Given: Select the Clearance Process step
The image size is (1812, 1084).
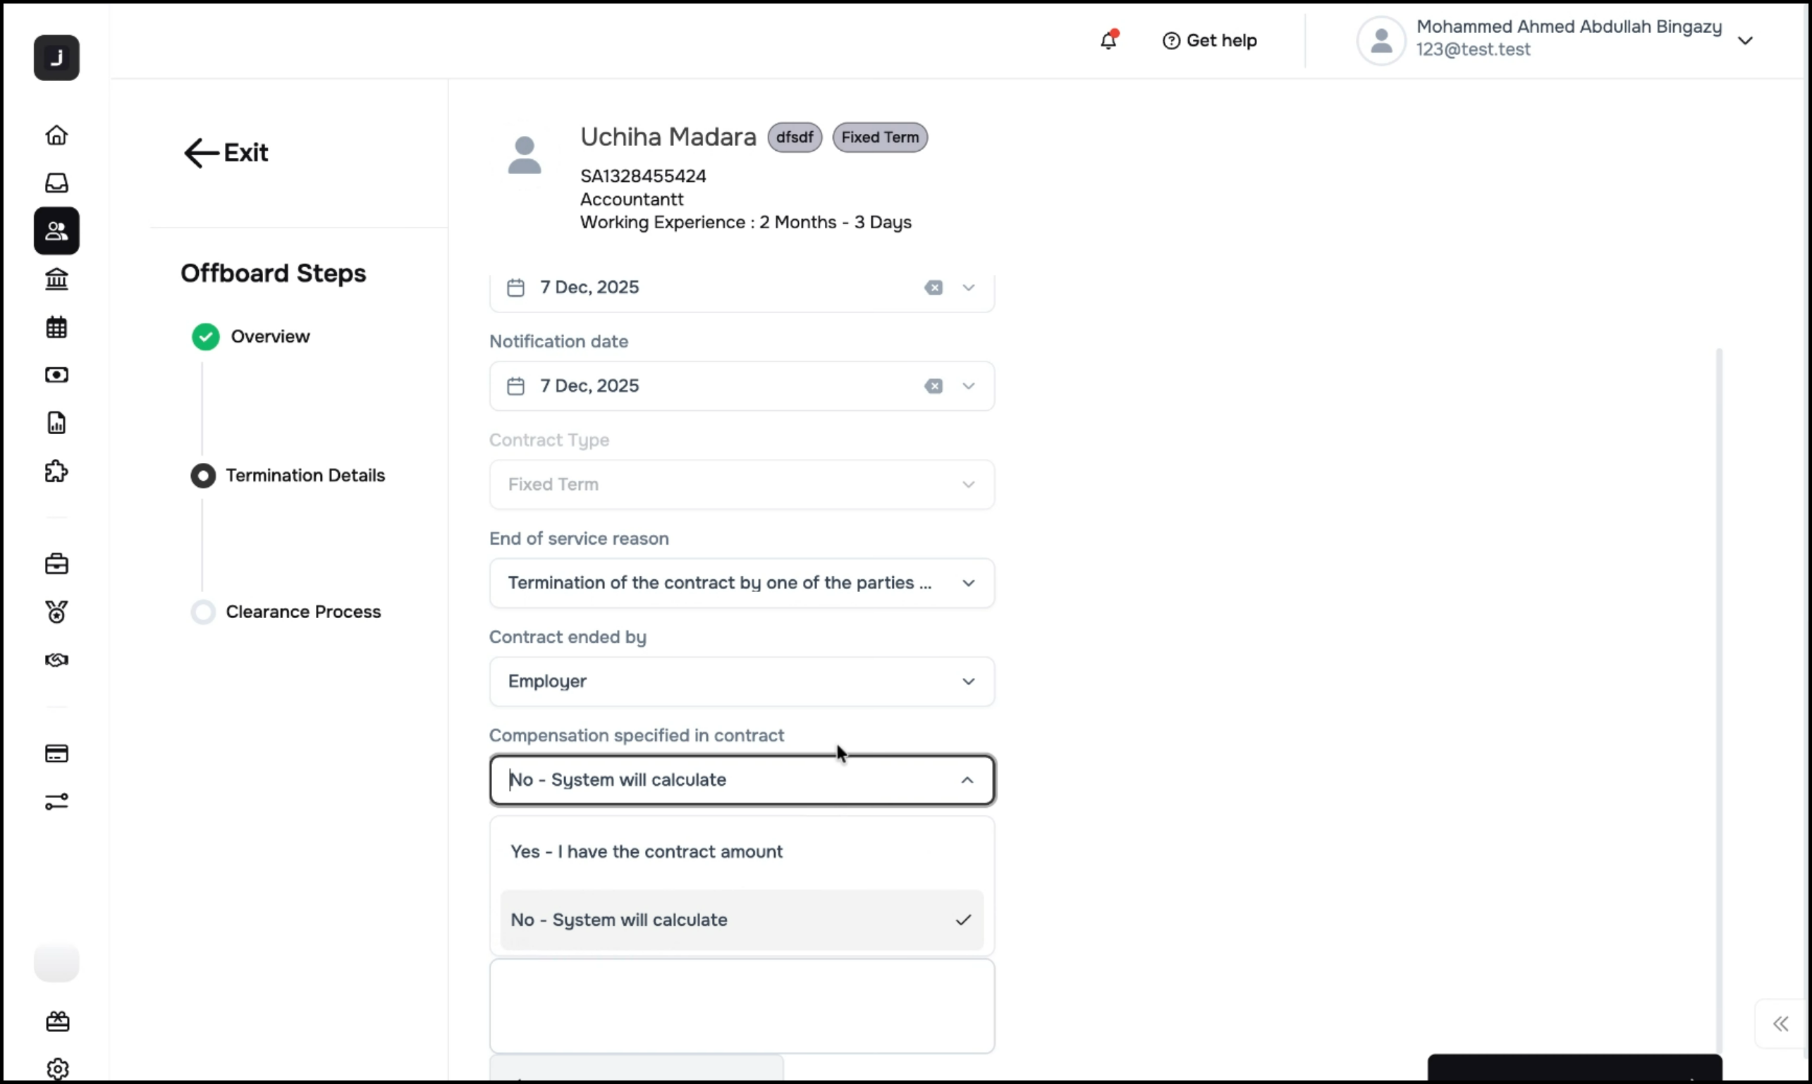Looking at the screenshot, I should tap(302, 611).
